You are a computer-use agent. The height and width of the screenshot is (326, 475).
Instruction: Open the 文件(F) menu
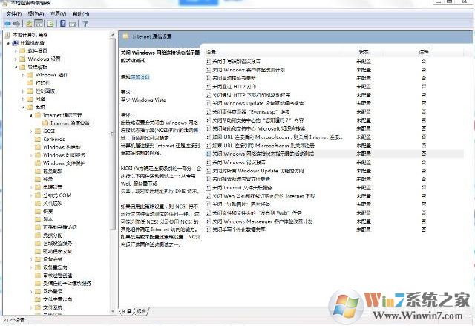click(13, 13)
